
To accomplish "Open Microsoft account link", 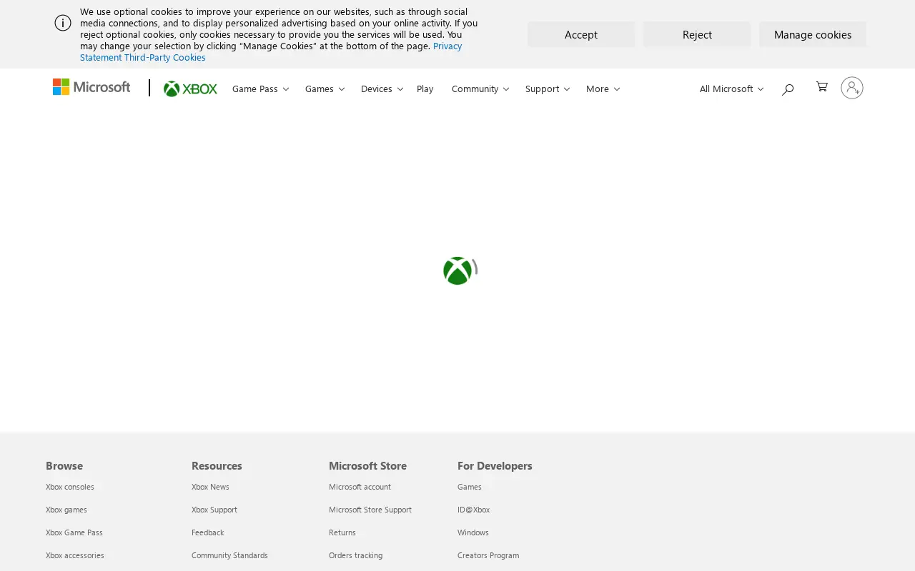I will (x=360, y=487).
